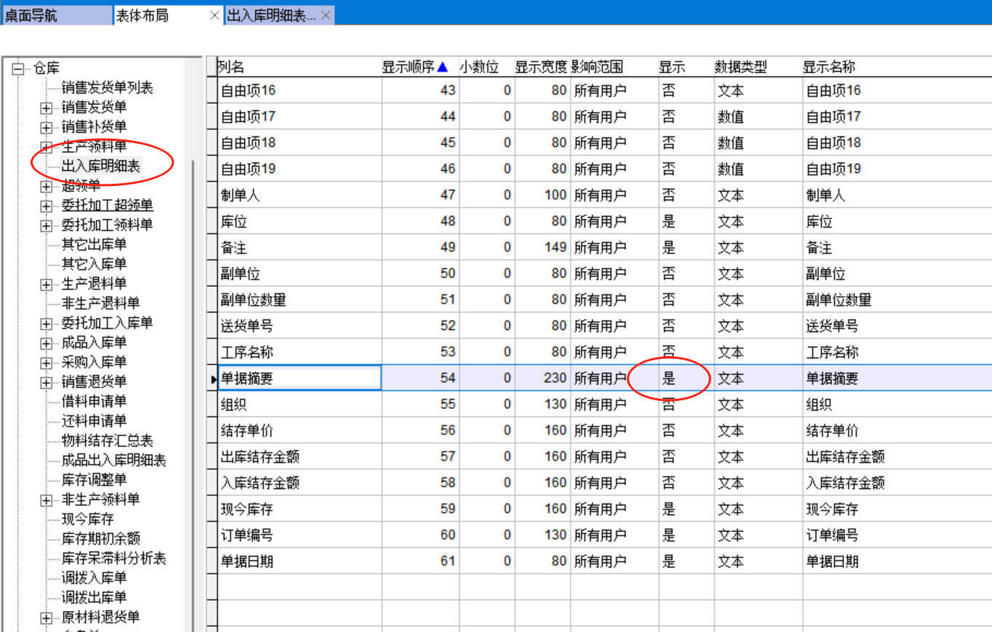
Task: Switch to the 出入库明细表 tab
Action: click(x=271, y=15)
